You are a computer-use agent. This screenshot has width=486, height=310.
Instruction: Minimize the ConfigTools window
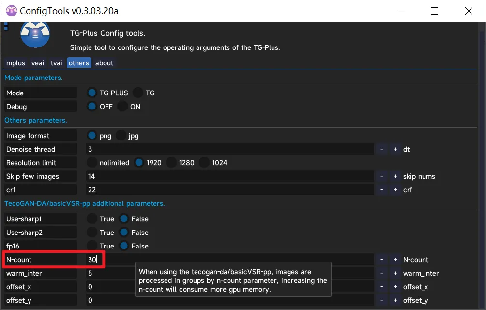click(x=401, y=11)
